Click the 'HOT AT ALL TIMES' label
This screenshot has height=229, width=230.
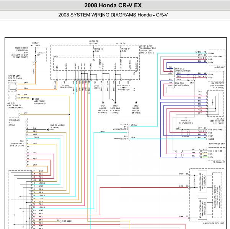click(35, 44)
